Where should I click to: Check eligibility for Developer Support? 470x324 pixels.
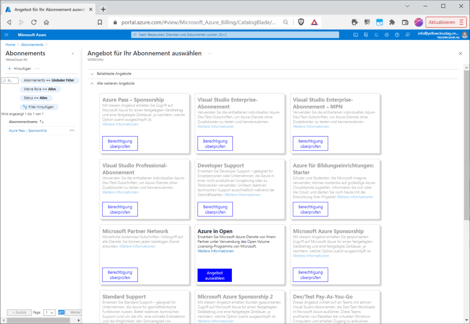(215, 209)
